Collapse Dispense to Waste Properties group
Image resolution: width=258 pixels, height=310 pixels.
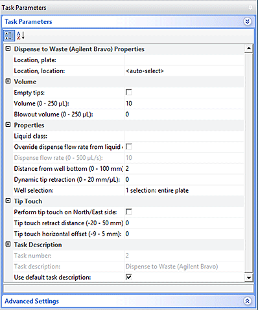pos(8,49)
